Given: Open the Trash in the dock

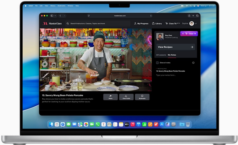Looking at the screenshot, I should pyautogui.click(x=188, y=124).
